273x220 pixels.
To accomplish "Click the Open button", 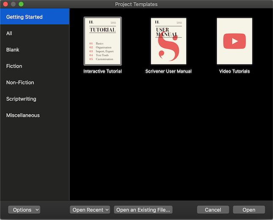I will 249,210.
